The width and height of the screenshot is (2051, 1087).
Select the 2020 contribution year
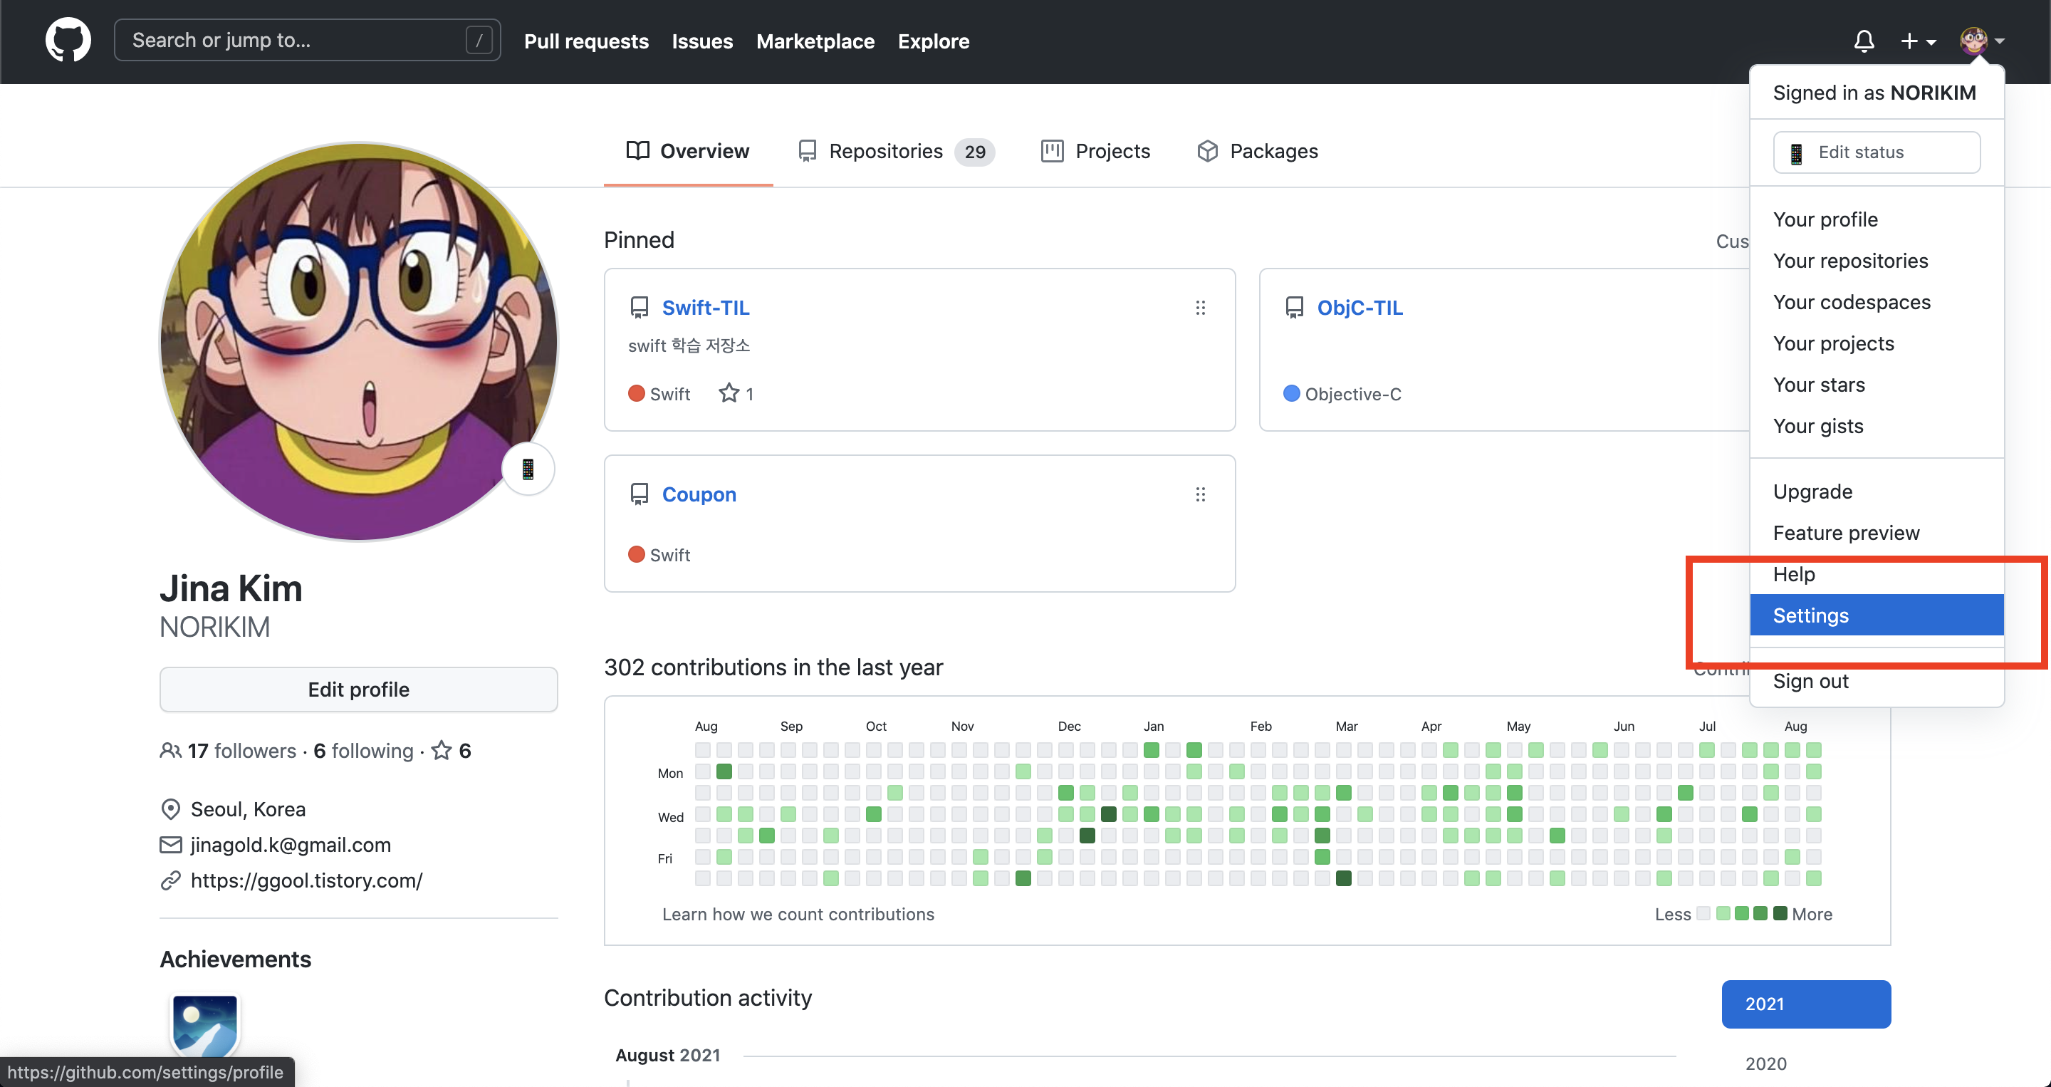point(1765,1063)
